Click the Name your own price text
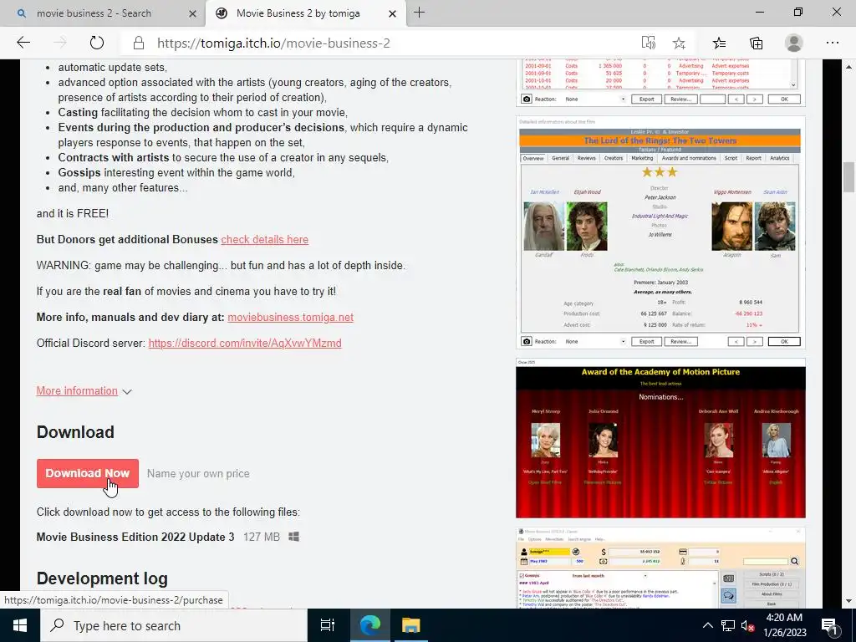 (198, 474)
